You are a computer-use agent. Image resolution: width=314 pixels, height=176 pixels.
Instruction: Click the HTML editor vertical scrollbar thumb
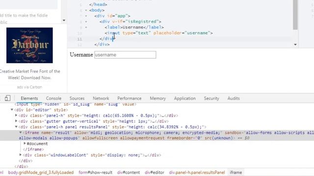pos(295,15)
